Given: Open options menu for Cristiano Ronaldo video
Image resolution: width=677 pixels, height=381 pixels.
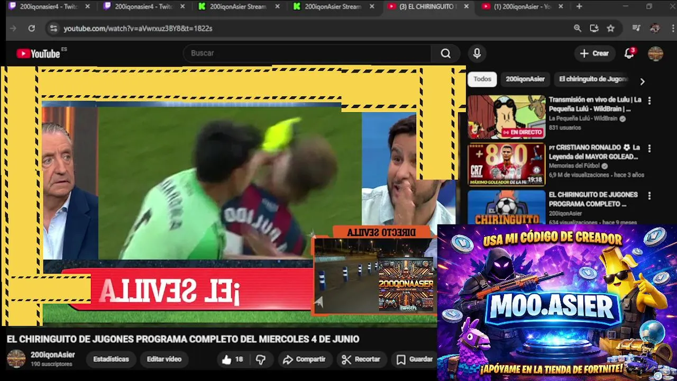Looking at the screenshot, I should tap(649, 149).
